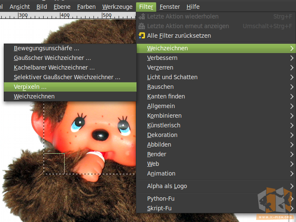Open the Animation filter category
Viewport: 296px width, 222px height.
[216, 173]
